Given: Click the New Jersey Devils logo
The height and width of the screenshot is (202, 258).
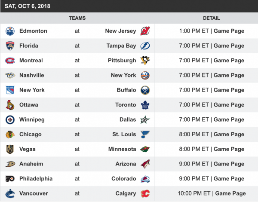Looking at the screenshot, I should (145, 31).
